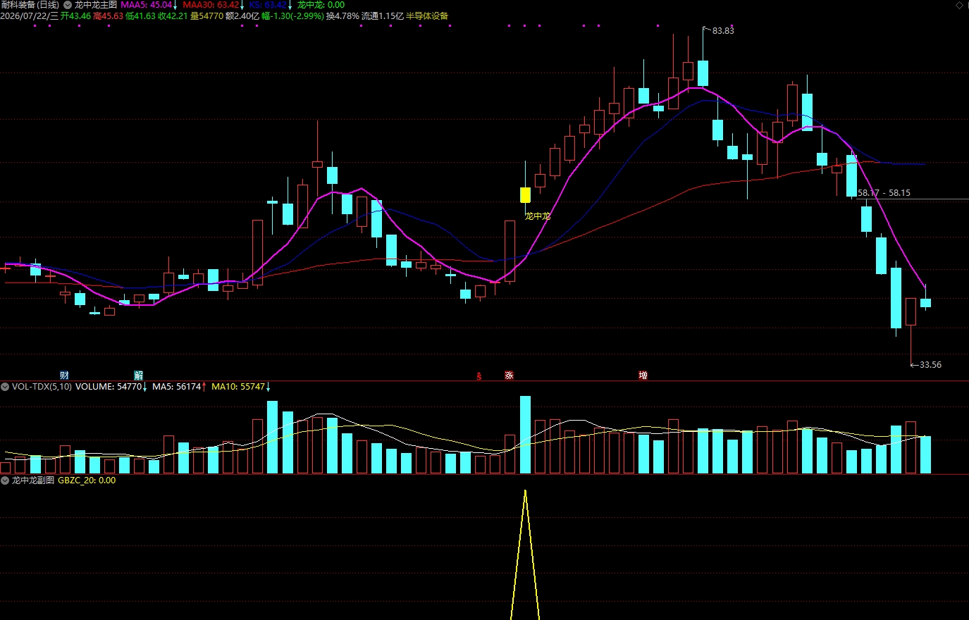Click the 半导体设备 sector link
The width and height of the screenshot is (969, 620).
(x=427, y=15)
